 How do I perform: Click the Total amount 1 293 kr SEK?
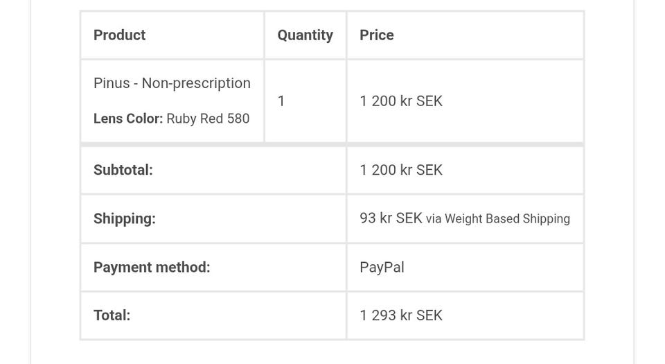pos(400,315)
